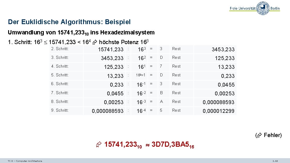Viewport: 290px width, 163px height.
Task: Click the 'Rest' label in step 2 row
Action: (176, 49)
